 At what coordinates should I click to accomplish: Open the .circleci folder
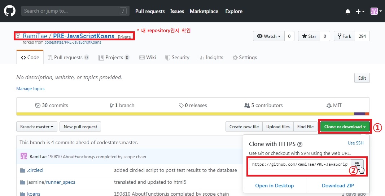[35, 170]
